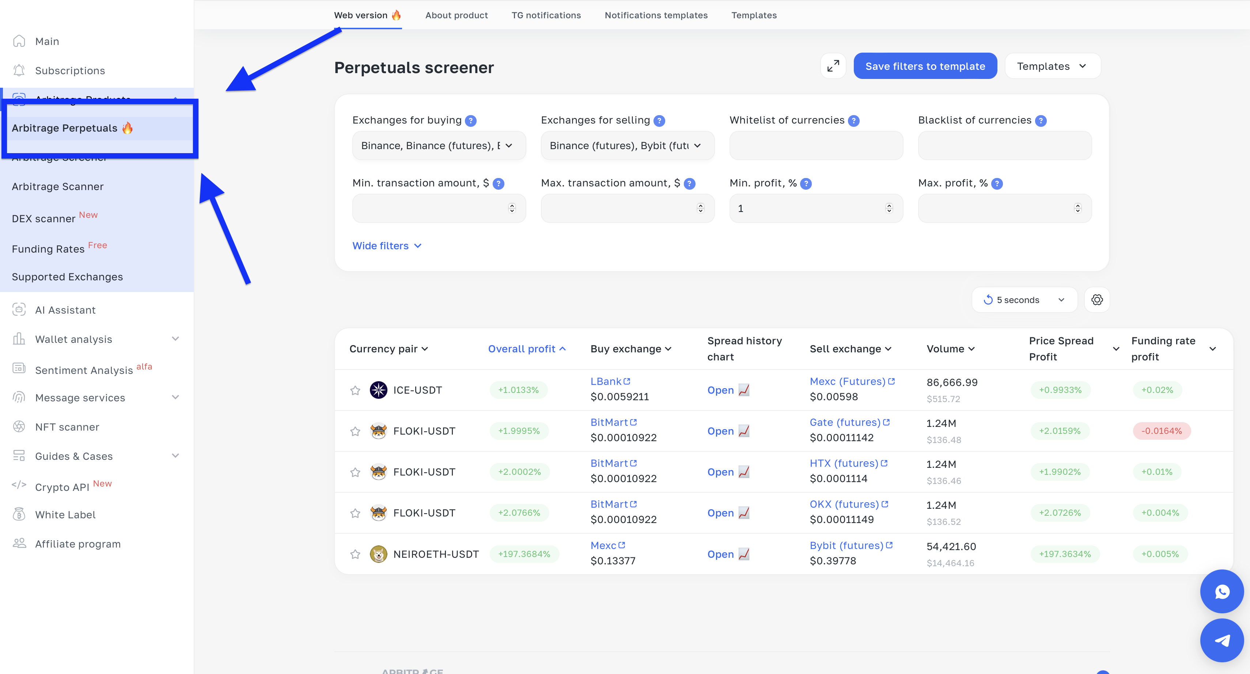Click help icon for Min. profit

click(x=806, y=183)
